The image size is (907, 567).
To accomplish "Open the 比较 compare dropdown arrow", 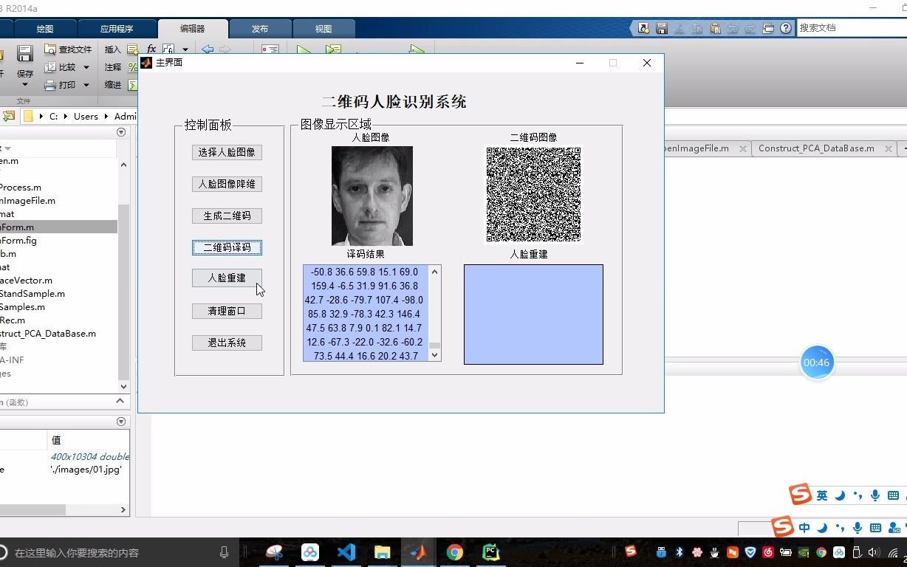I will (86, 67).
